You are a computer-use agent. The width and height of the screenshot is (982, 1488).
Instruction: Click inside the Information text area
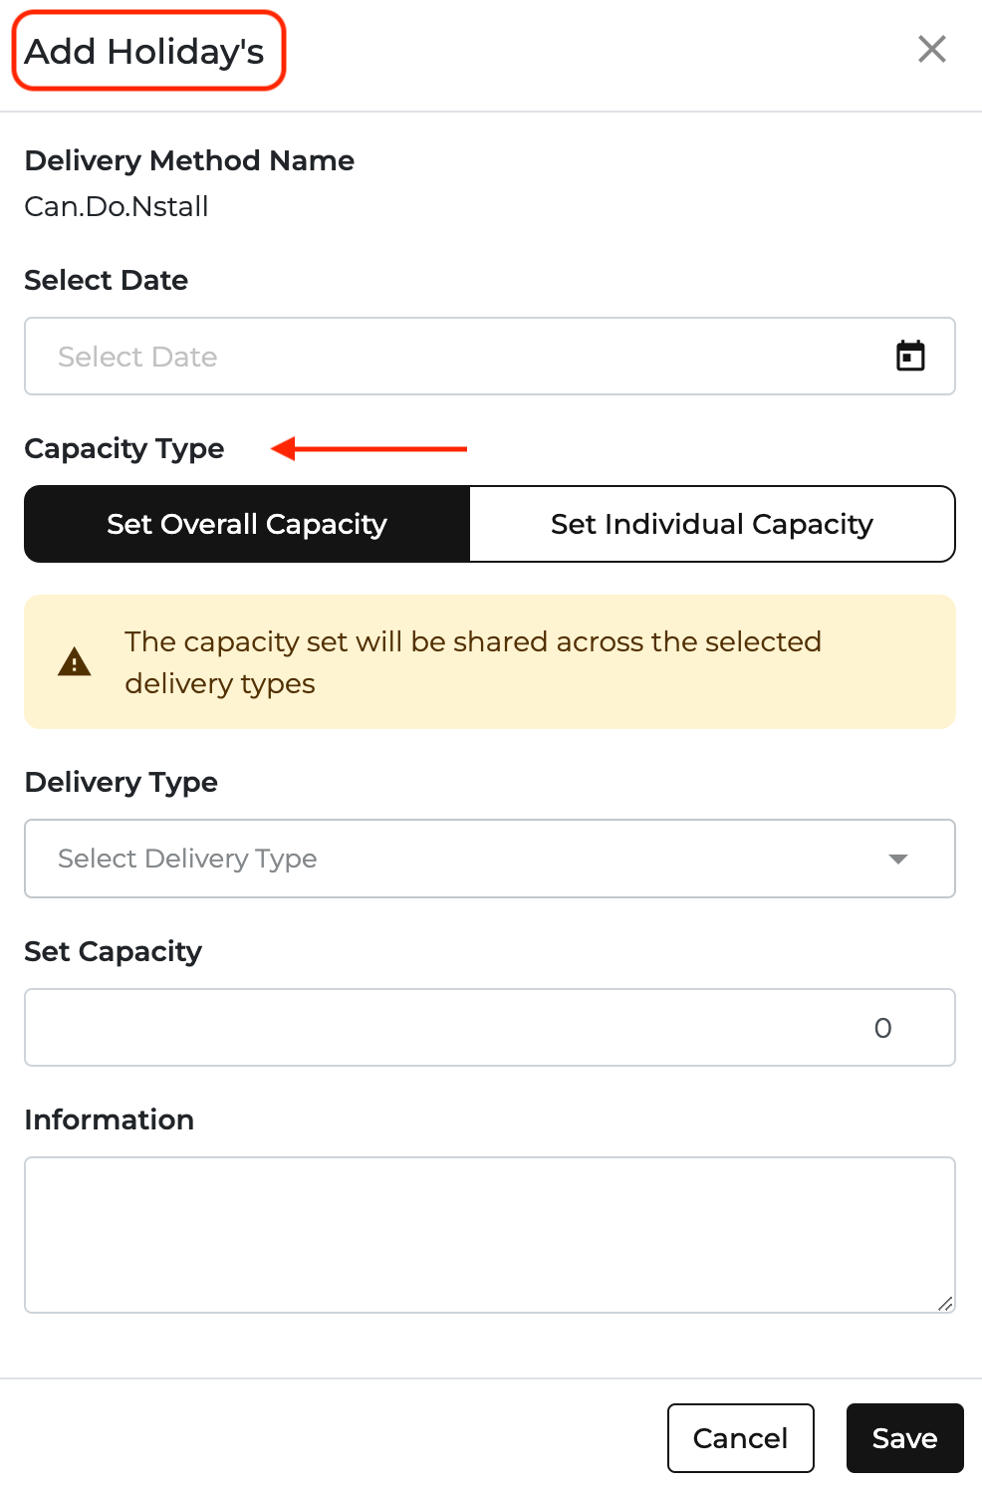click(490, 1235)
